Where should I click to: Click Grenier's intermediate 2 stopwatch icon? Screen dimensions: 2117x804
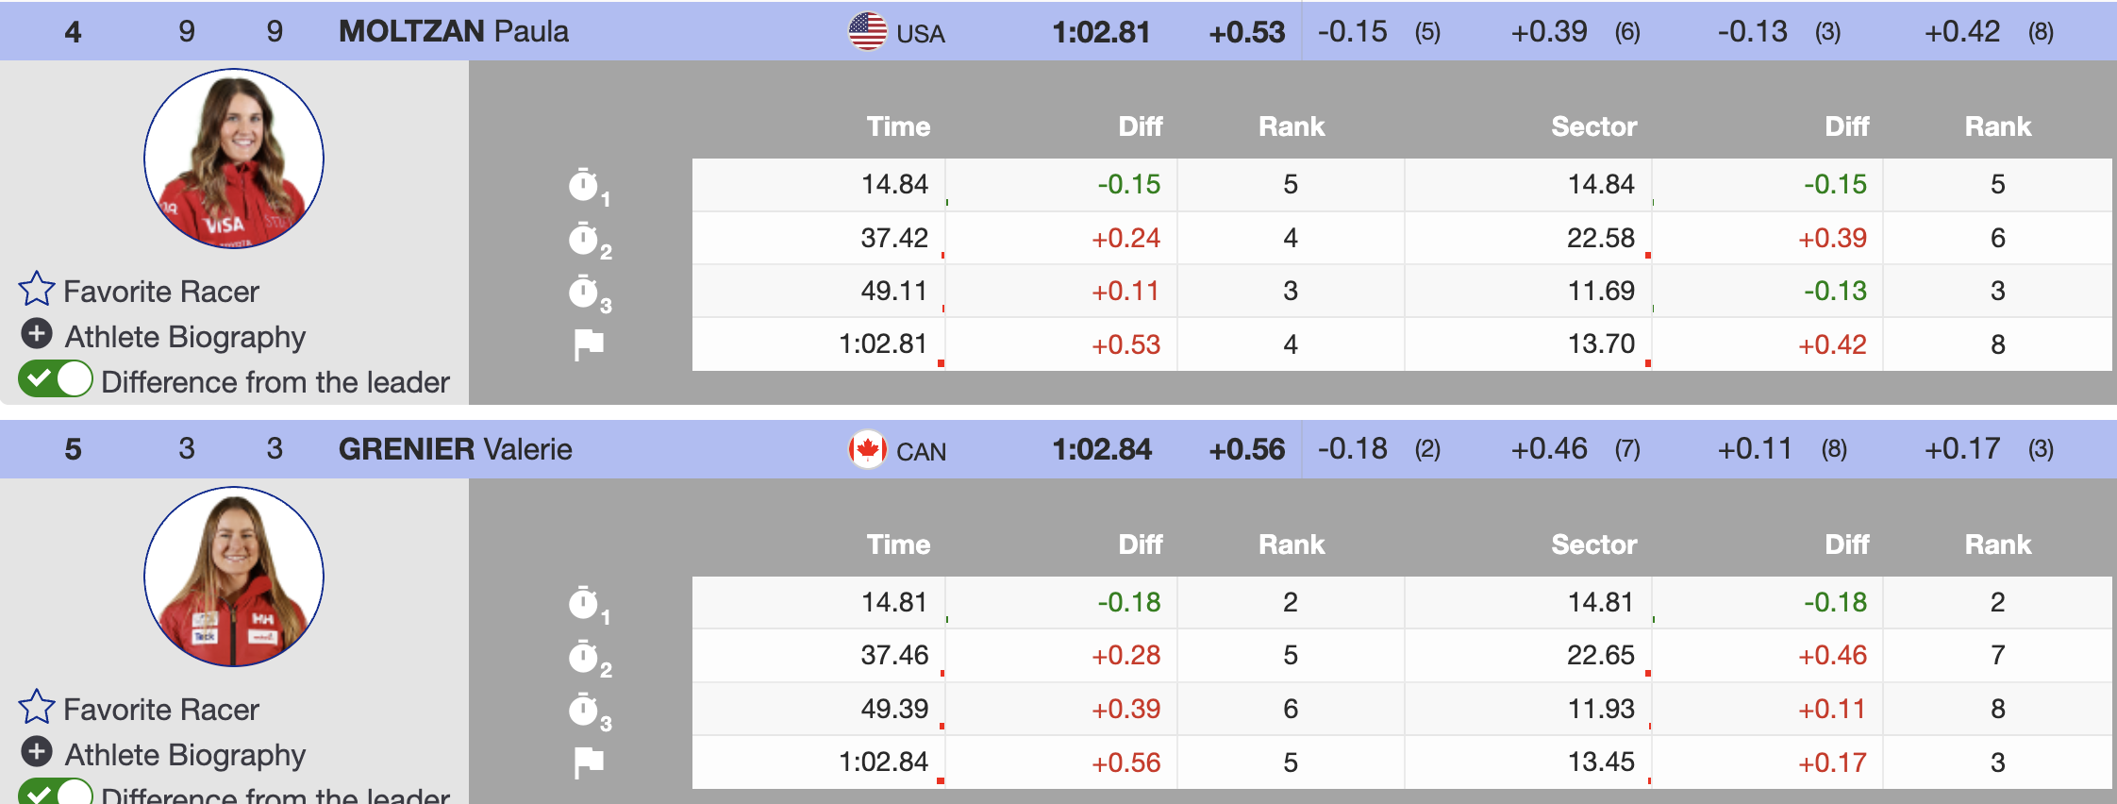584,656
